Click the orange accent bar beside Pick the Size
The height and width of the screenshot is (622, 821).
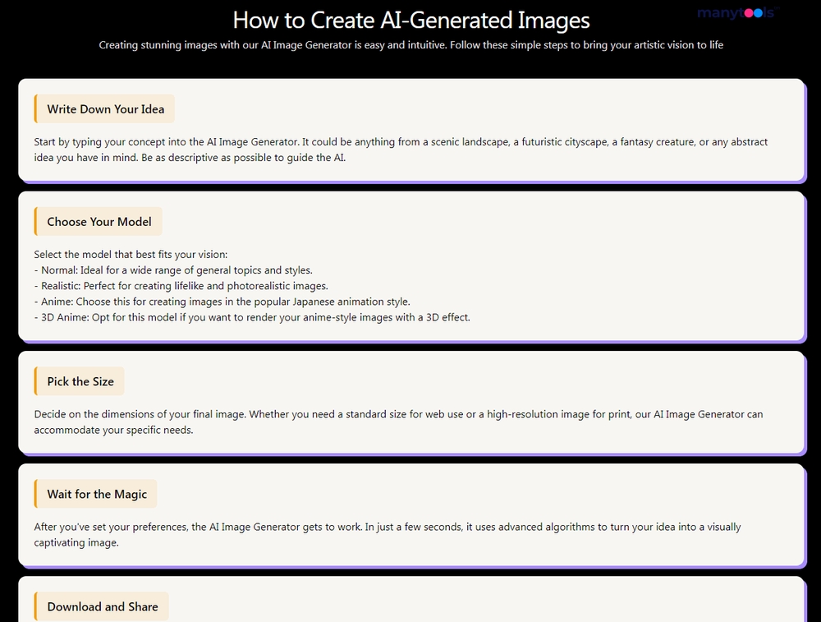(35, 380)
